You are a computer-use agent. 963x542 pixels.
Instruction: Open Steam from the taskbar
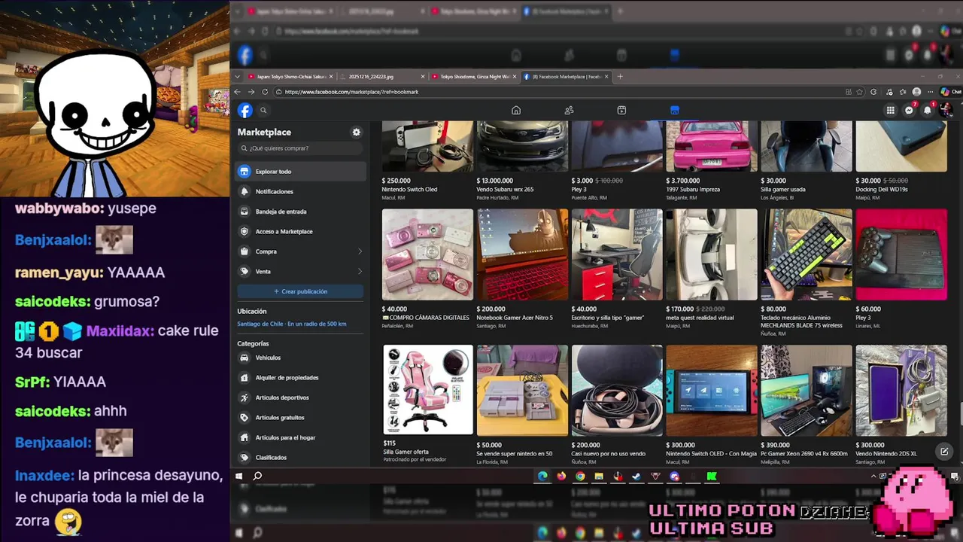coord(636,476)
